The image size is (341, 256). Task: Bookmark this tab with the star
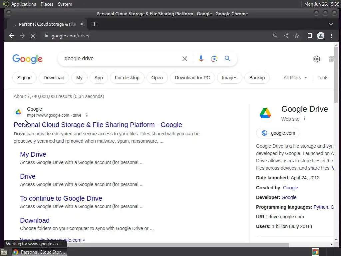[x=297, y=36]
